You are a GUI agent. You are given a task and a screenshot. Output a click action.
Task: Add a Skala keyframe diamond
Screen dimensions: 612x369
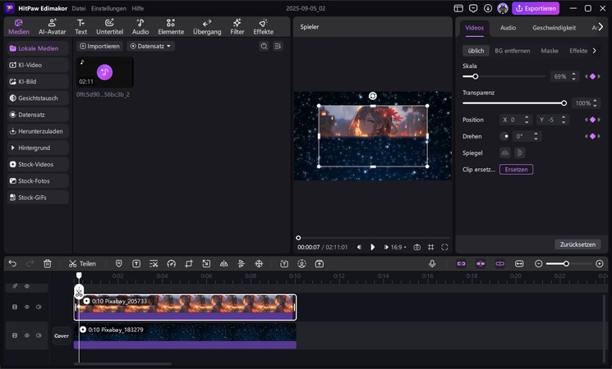pos(592,76)
